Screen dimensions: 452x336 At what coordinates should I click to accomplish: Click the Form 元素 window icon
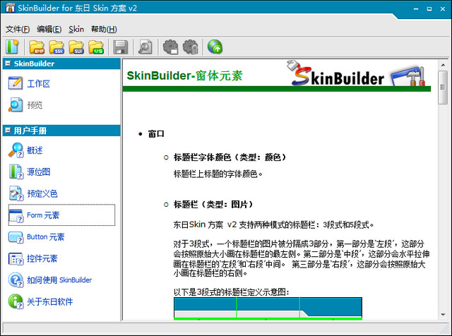16,215
